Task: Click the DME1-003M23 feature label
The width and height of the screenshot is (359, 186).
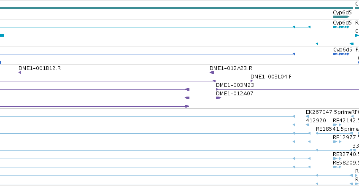Action: (235, 85)
